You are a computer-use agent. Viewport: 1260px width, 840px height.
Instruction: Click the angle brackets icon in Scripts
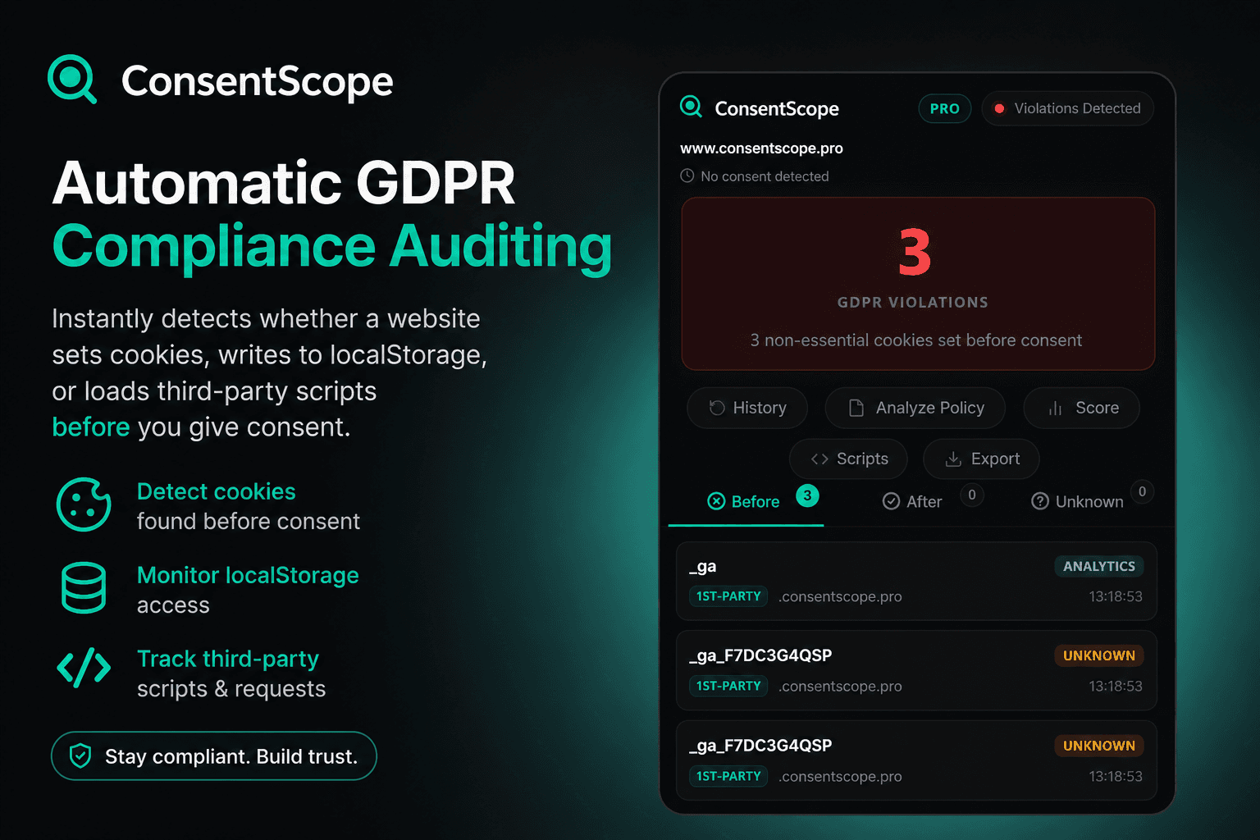(x=819, y=459)
